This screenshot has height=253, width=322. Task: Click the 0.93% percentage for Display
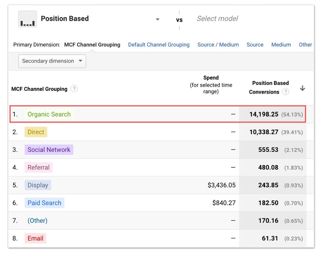[x=294, y=185]
